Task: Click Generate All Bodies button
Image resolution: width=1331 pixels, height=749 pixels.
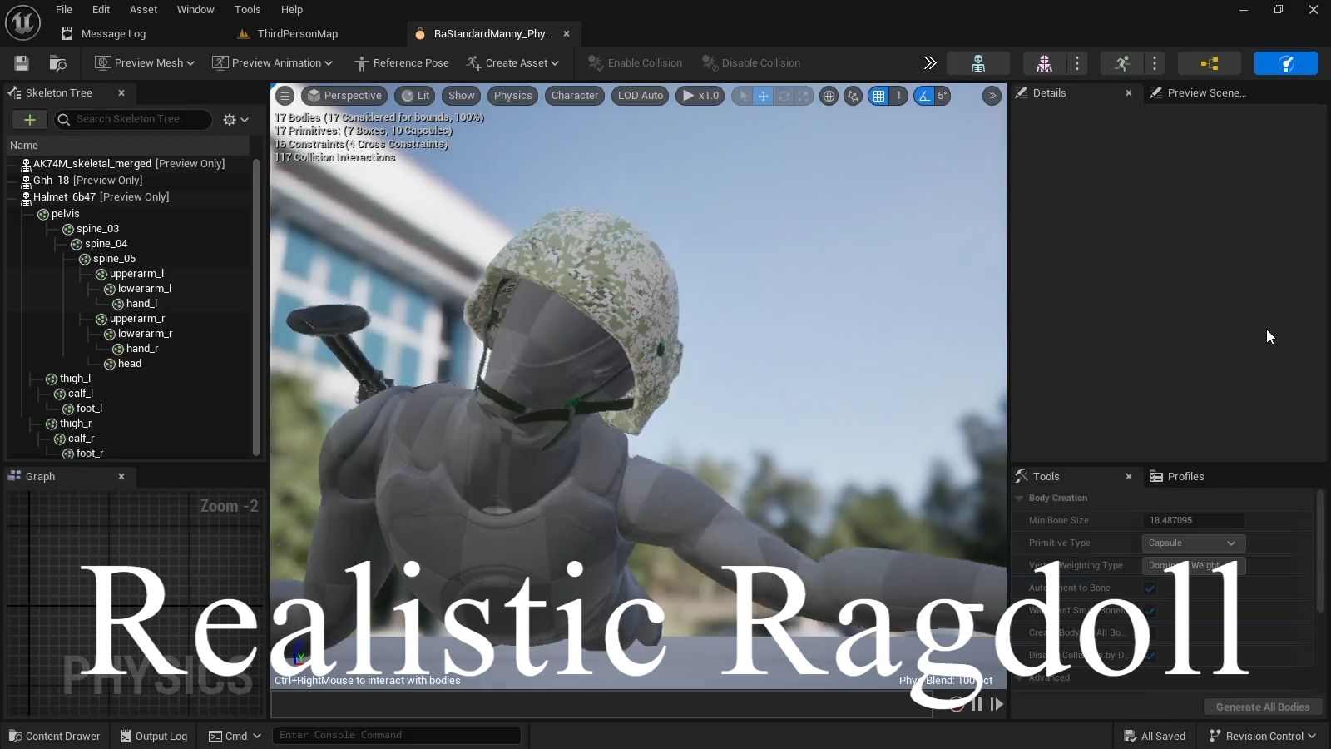Action: [x=1262, y=707]
